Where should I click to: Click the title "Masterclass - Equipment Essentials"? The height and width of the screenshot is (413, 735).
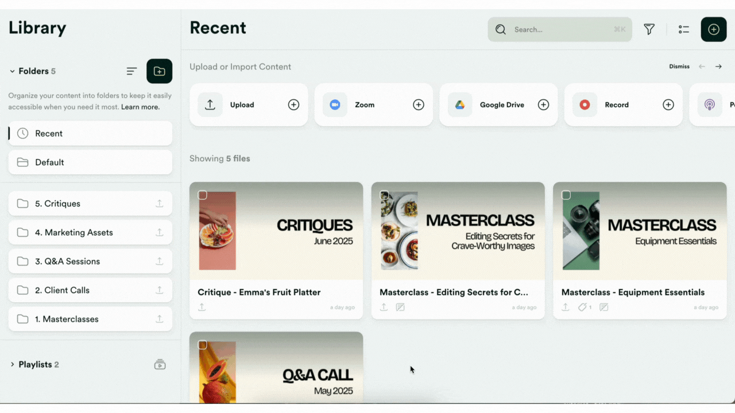point(633,292)
